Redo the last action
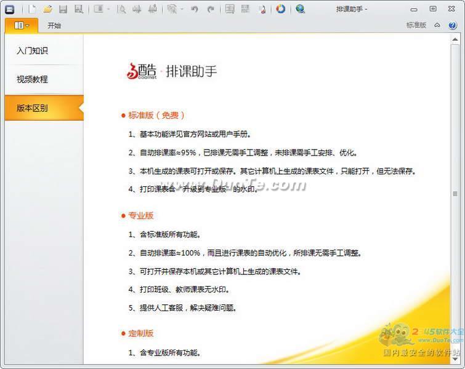Viewport: 465px width, 369px height. 211,9
